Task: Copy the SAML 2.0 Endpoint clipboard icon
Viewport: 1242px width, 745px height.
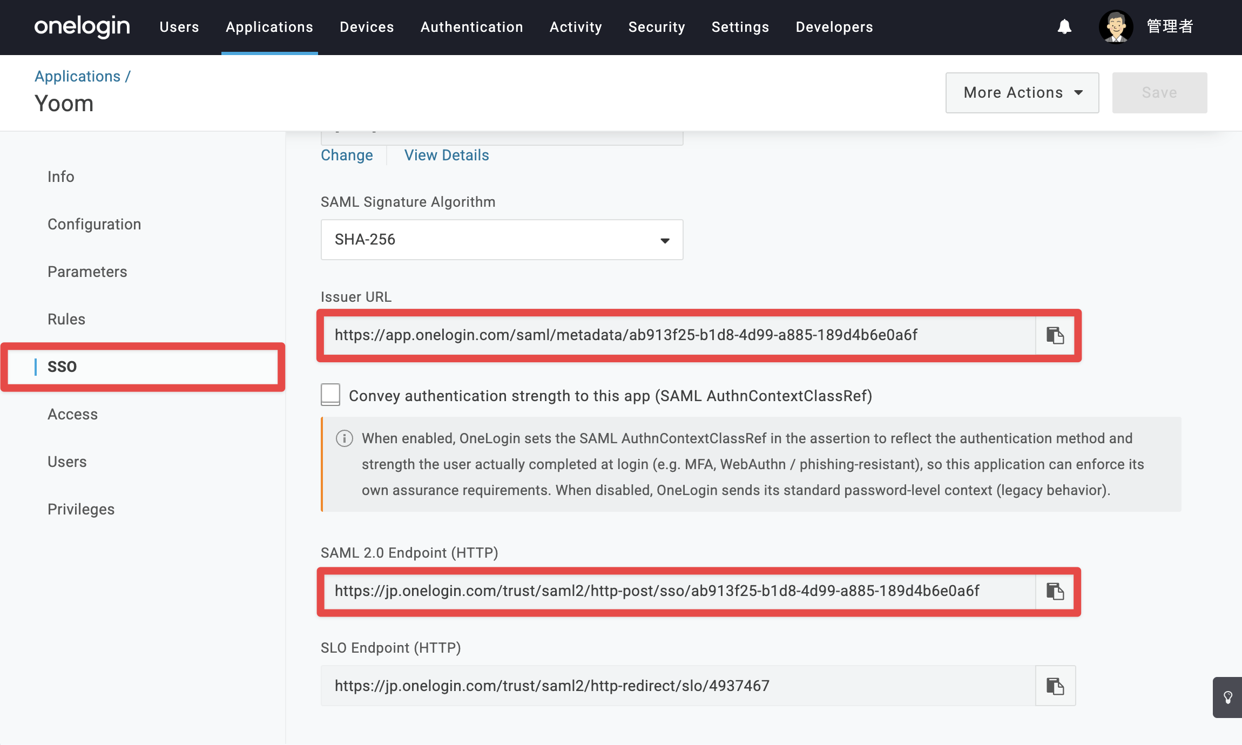Action: (1055, 591)
